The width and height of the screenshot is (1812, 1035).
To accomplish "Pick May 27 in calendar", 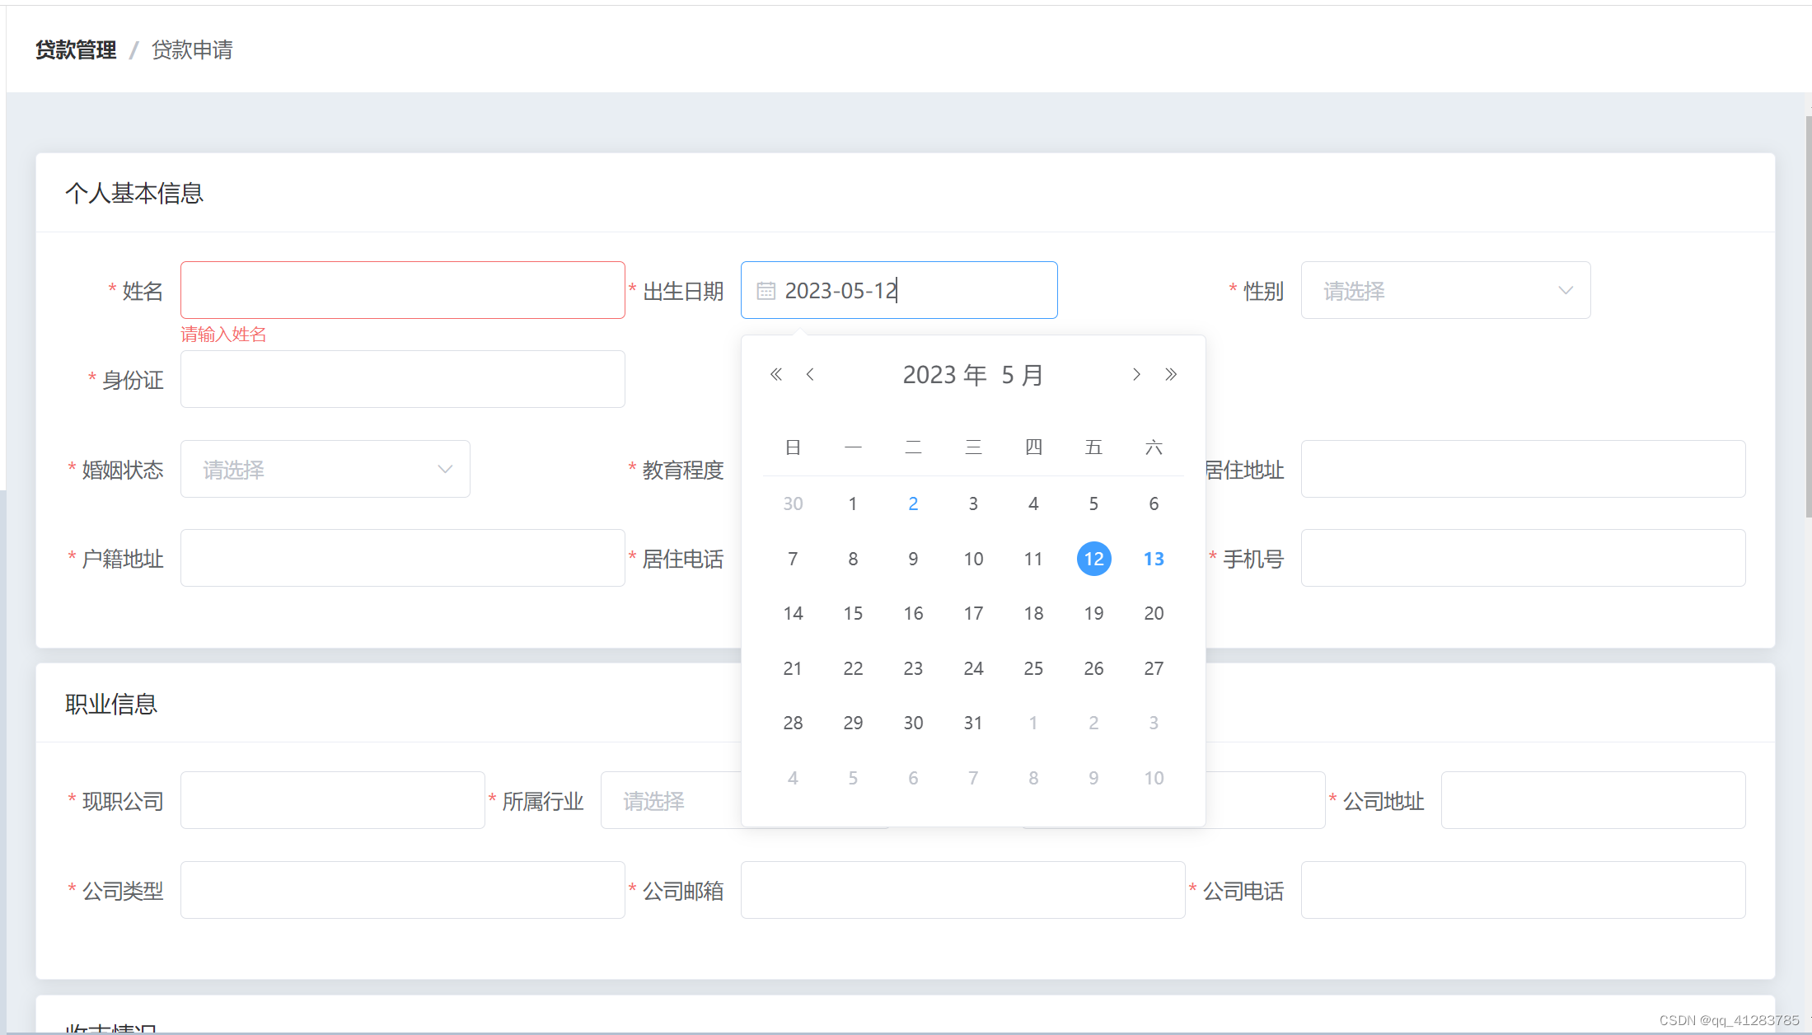I will [1154, 668].
